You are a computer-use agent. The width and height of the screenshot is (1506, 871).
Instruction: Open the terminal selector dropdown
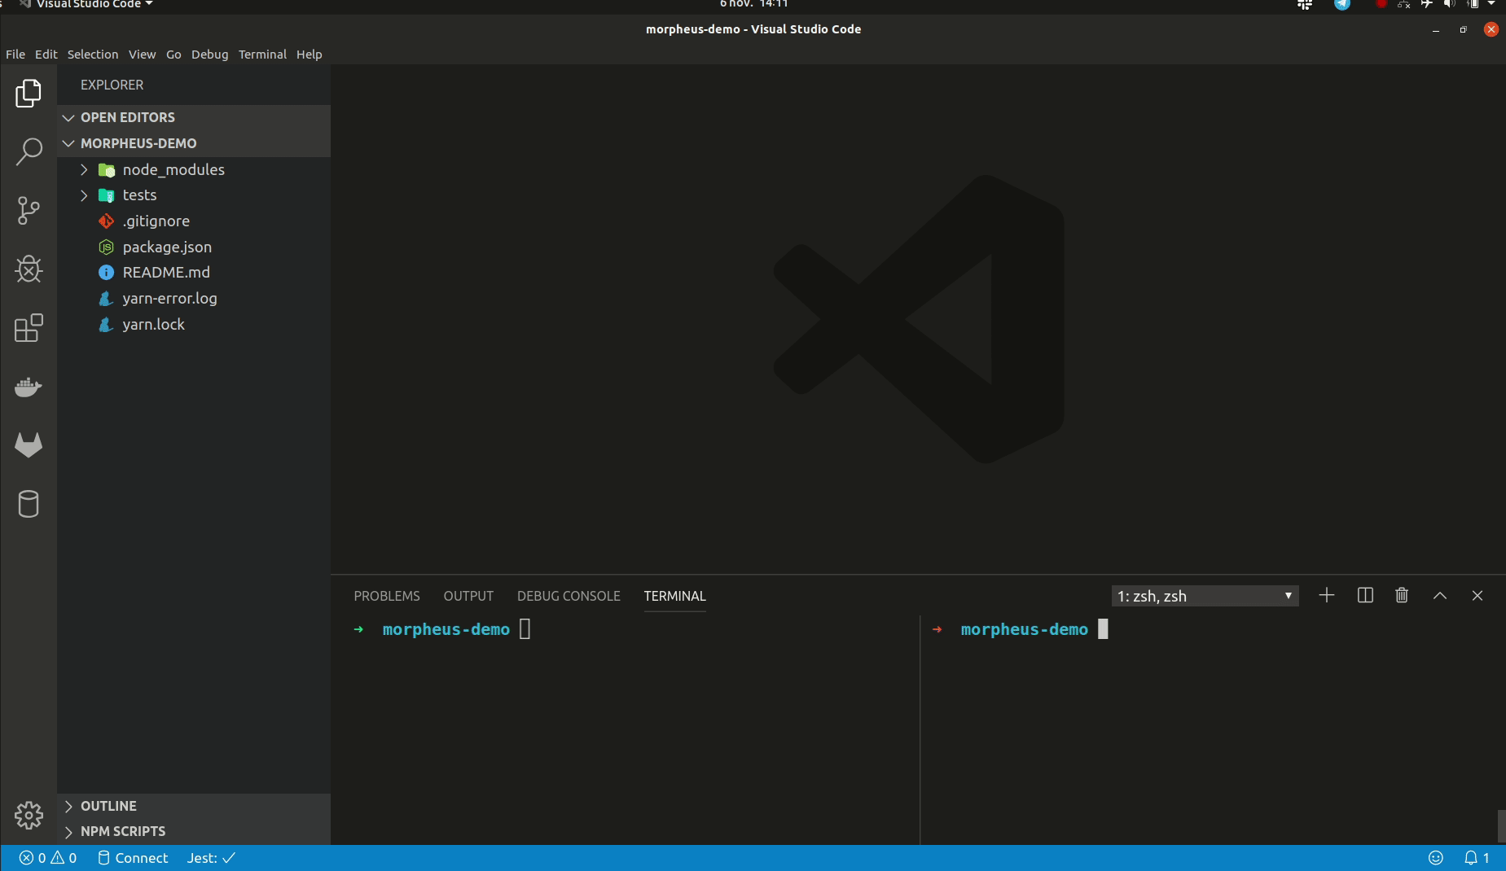point(1205,596)
